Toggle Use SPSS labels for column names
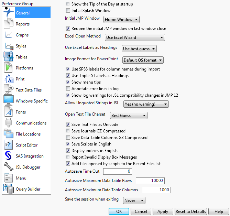The height and width of the screenshot is (216, 230). click(x=68, y=69)
